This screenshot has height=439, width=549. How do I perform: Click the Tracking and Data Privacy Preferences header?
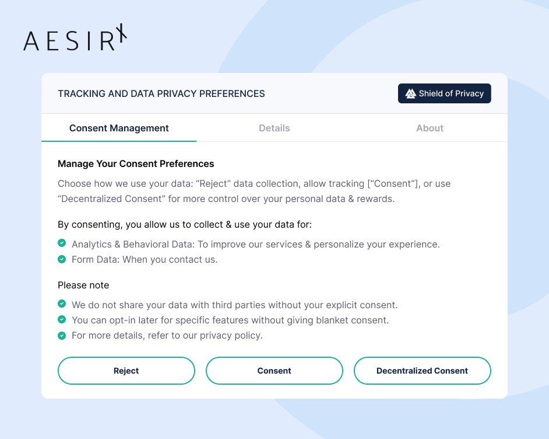161,93
